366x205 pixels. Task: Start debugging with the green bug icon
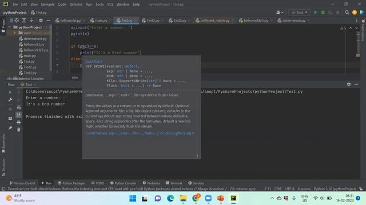click(323, 13)
